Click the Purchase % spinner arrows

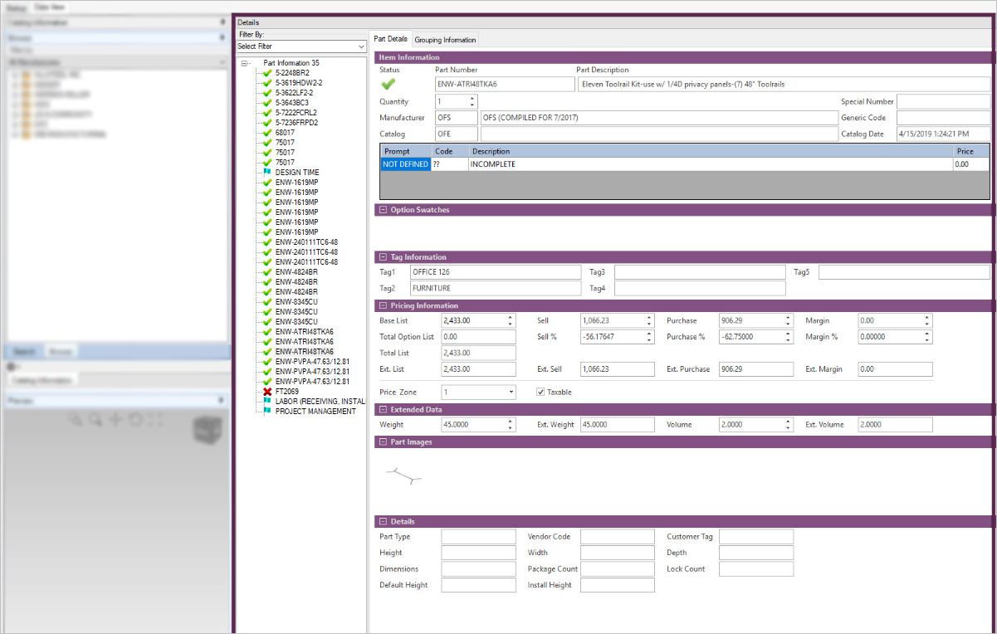pos(789,337)
